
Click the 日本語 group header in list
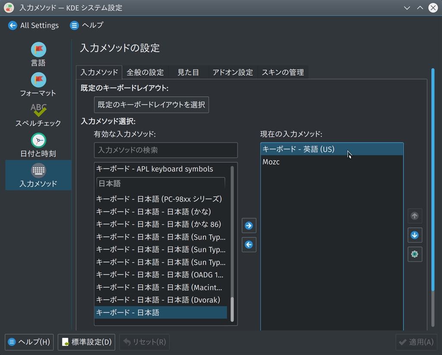(161, 184)
